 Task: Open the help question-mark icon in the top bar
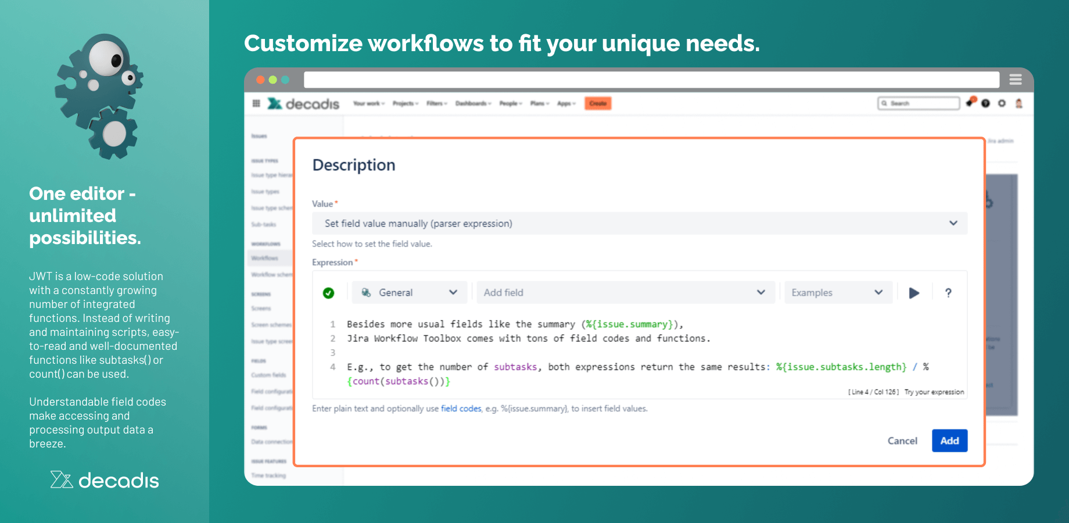tap(985, 103)
